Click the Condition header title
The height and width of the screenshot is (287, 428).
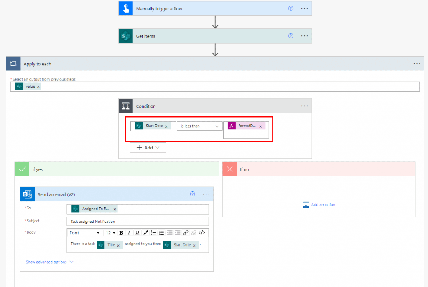click(146, 106)
